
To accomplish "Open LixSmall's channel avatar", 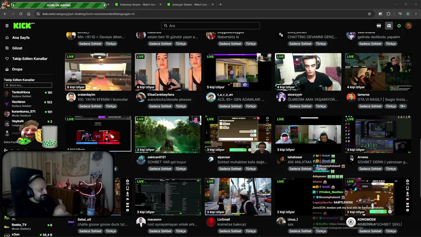I will [x=211, y=222].
